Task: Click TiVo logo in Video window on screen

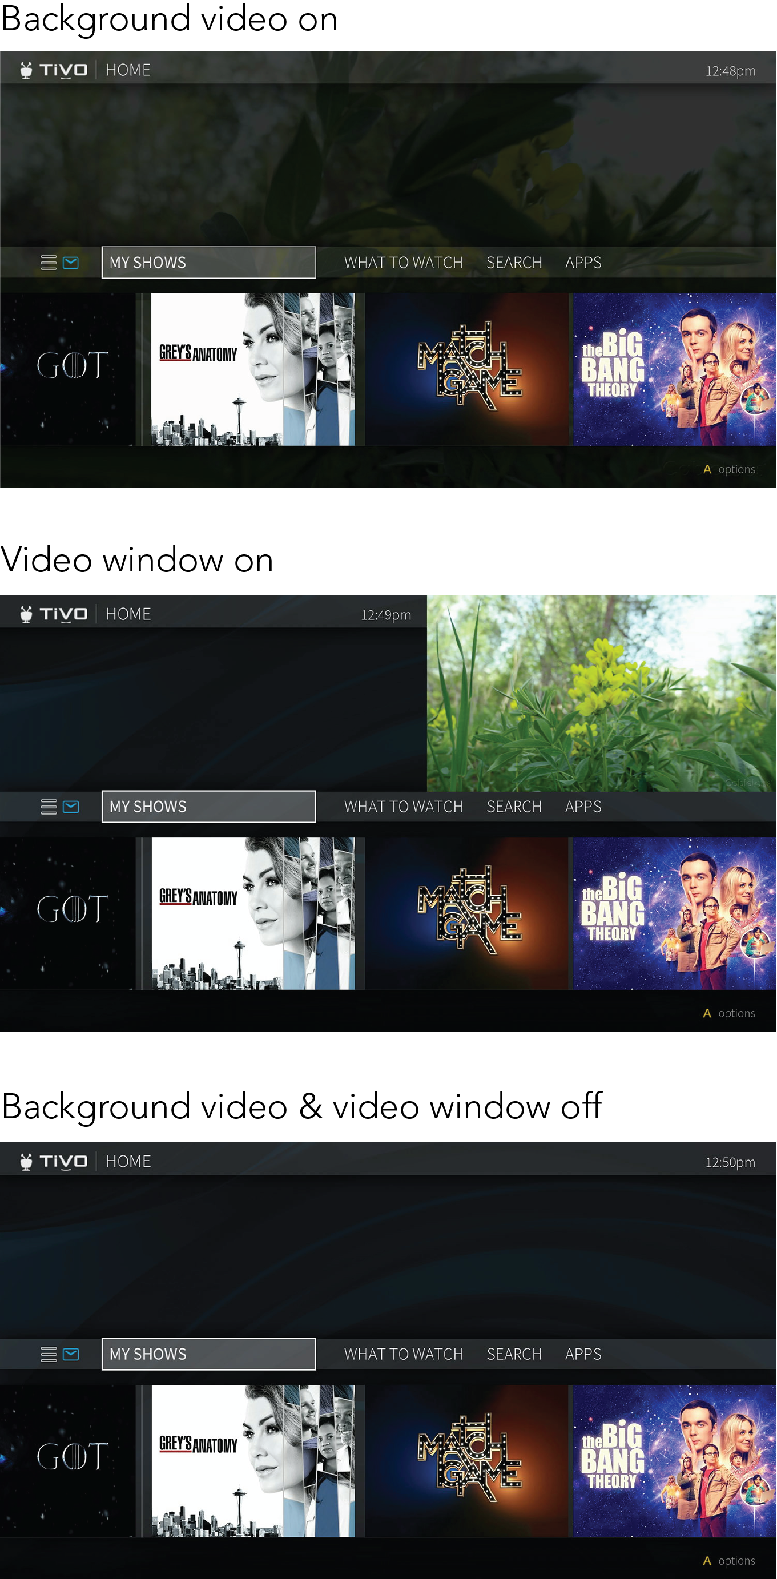Action: [54, 614]
